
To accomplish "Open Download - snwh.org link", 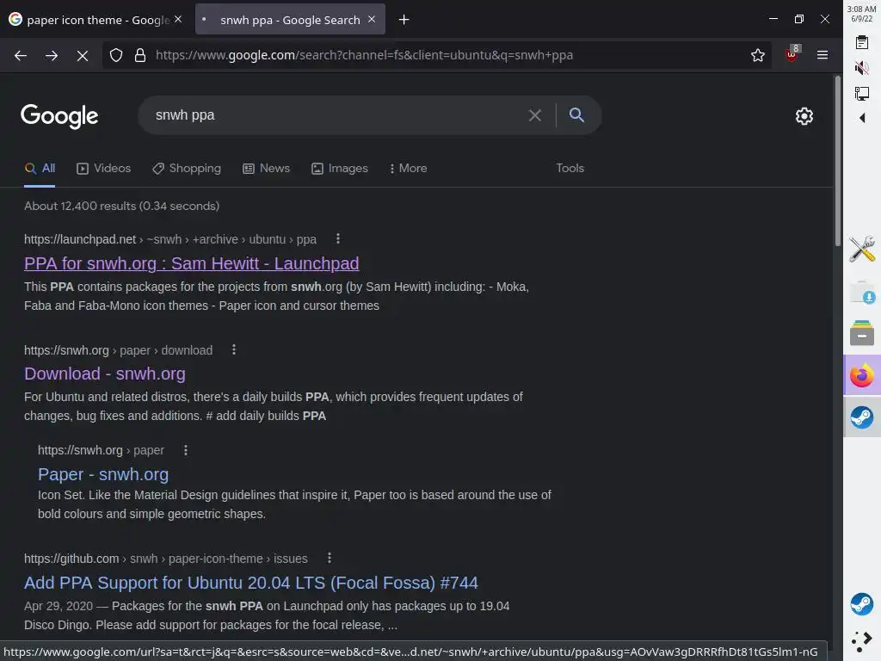I will tap(105, 374).
